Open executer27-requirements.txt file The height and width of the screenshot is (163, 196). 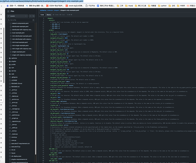(x=21, y=144)
